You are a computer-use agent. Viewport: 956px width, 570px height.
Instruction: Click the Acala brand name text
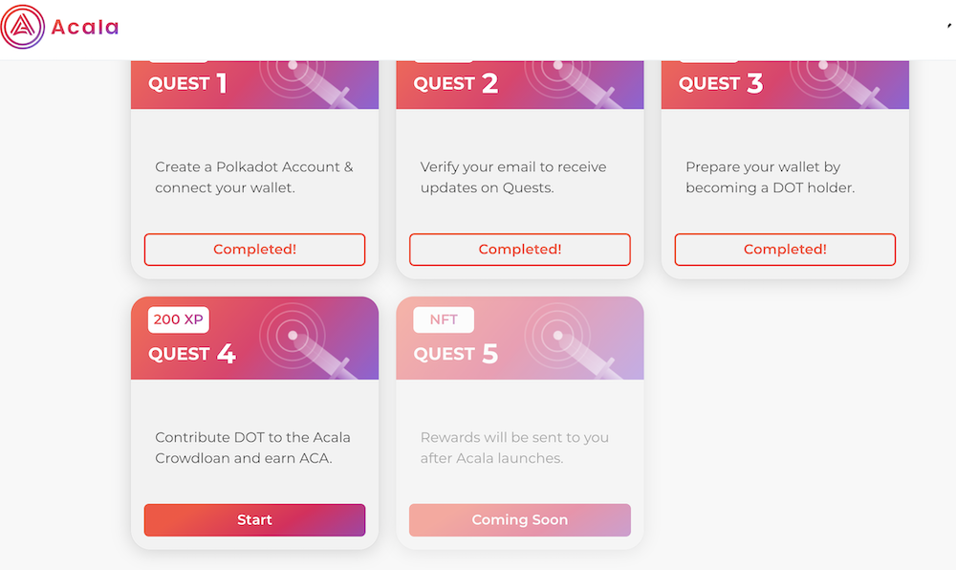(x=85, y=28)
